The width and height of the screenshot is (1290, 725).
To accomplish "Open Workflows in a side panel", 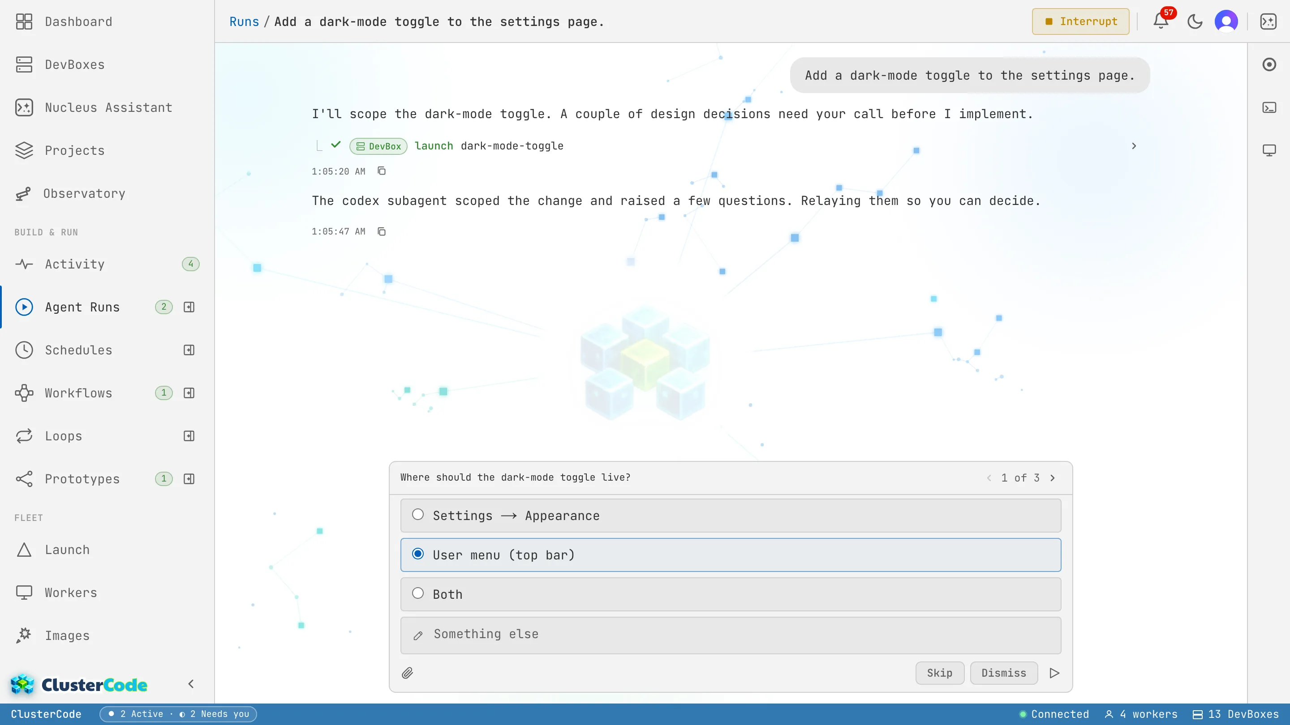I will tap(189, 393).
